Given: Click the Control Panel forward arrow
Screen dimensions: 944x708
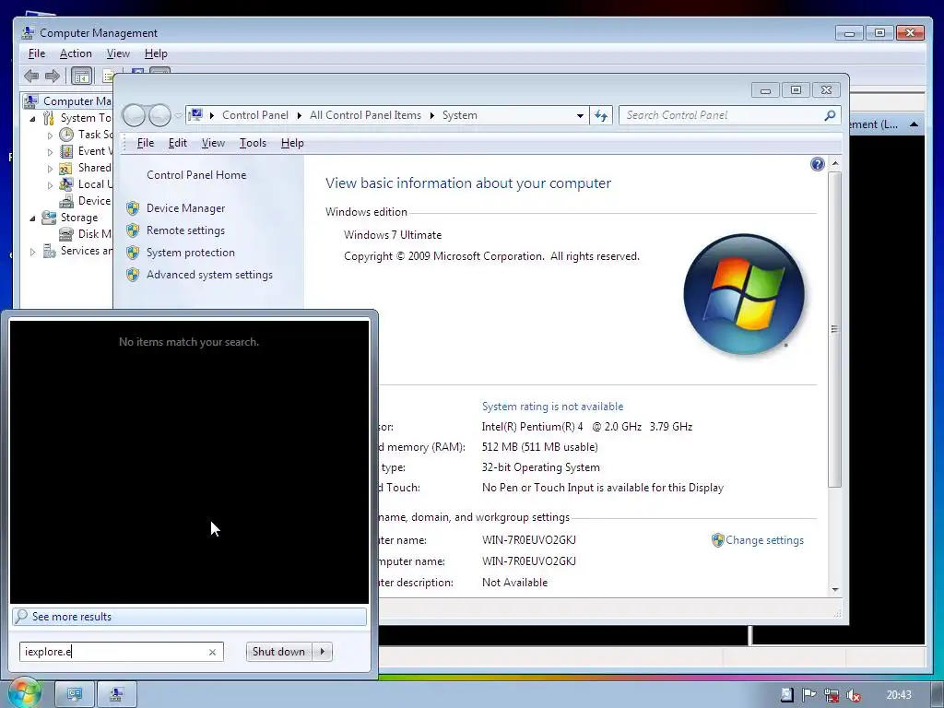Looking at the screenshot, I should [x=159, y=115].
